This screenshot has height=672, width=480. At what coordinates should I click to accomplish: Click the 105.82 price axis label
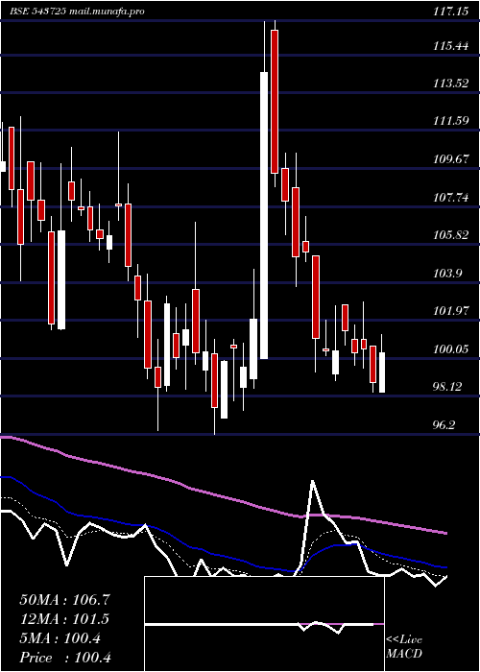(x=450, y=235)
